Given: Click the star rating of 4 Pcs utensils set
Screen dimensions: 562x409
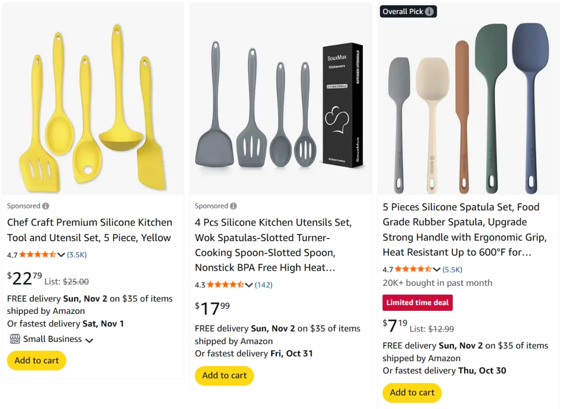Looking at the screenshot, I should point(225,285).
